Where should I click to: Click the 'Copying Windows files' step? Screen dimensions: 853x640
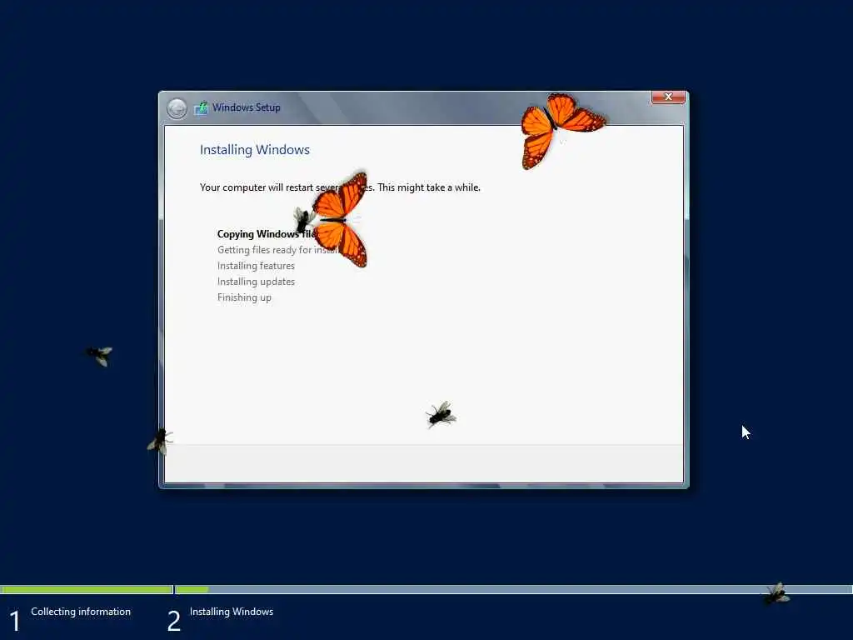267,234
